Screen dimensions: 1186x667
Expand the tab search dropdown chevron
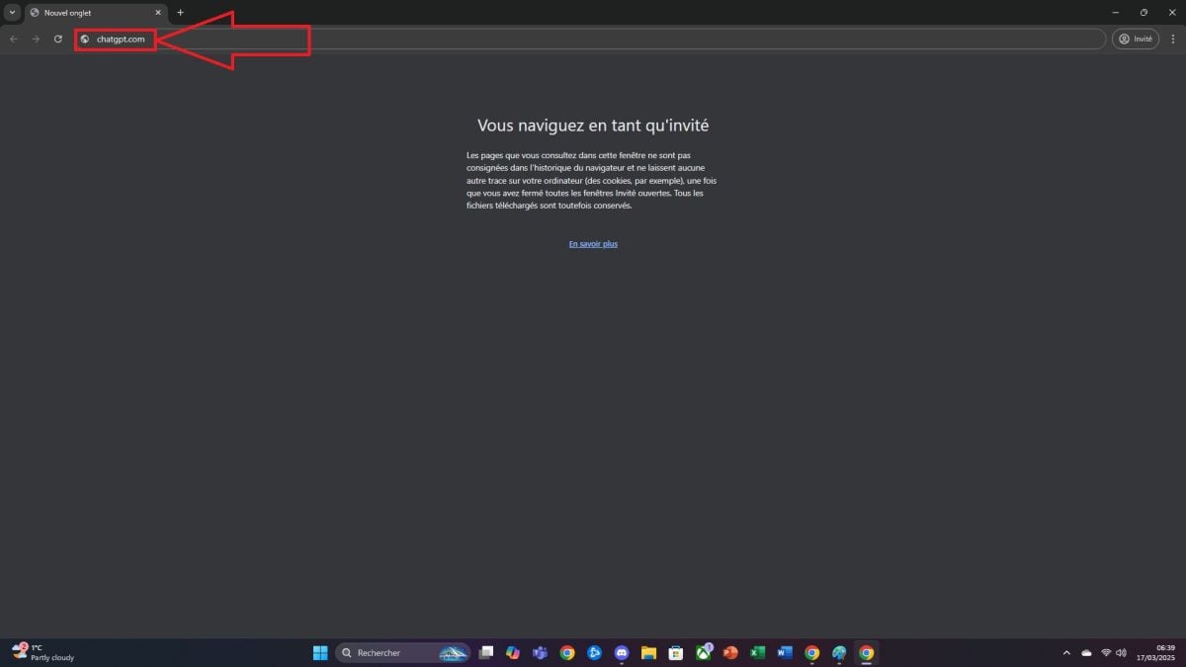(12, 13)
